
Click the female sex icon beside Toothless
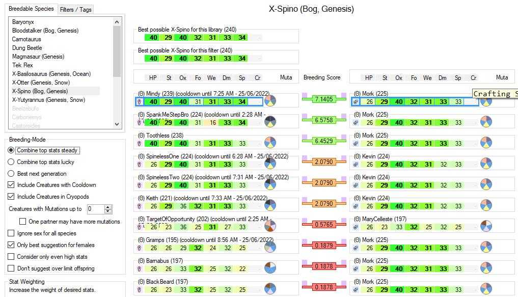pos(140,144)
